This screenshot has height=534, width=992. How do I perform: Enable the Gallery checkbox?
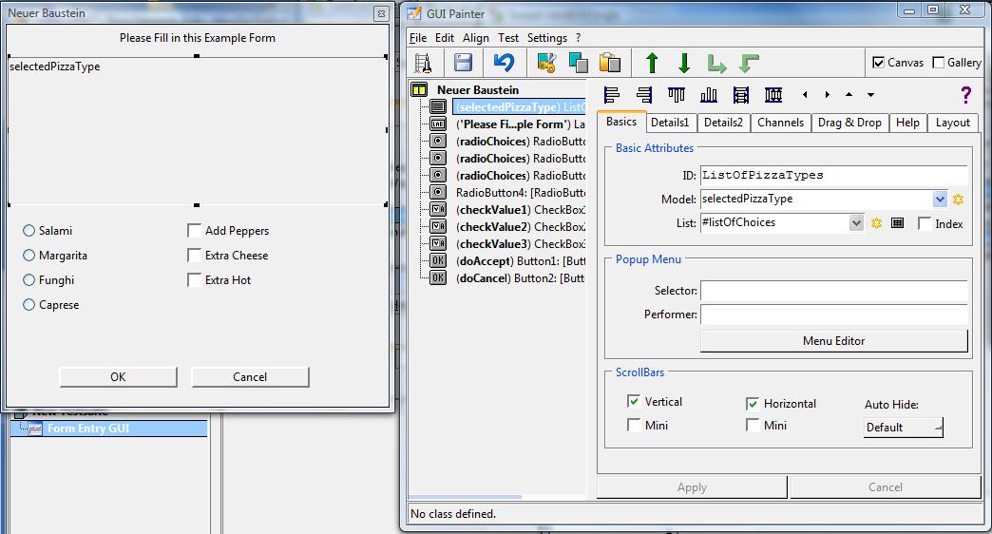click(939, 63)
